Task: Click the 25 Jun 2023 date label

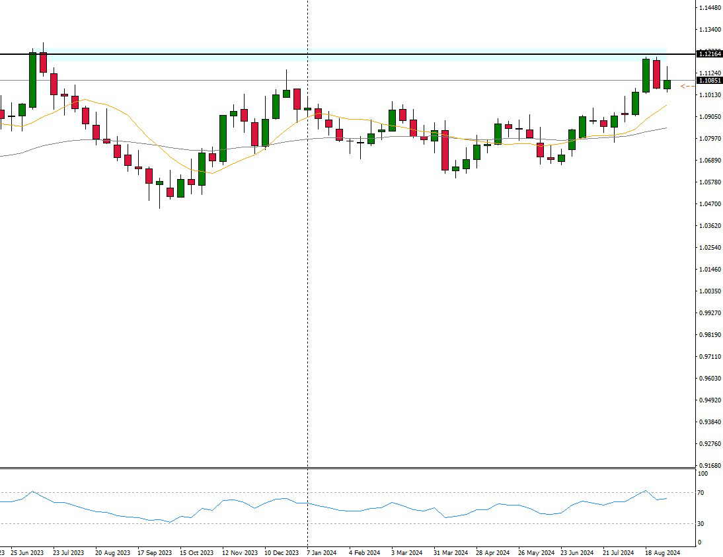Action: point(28,552)
